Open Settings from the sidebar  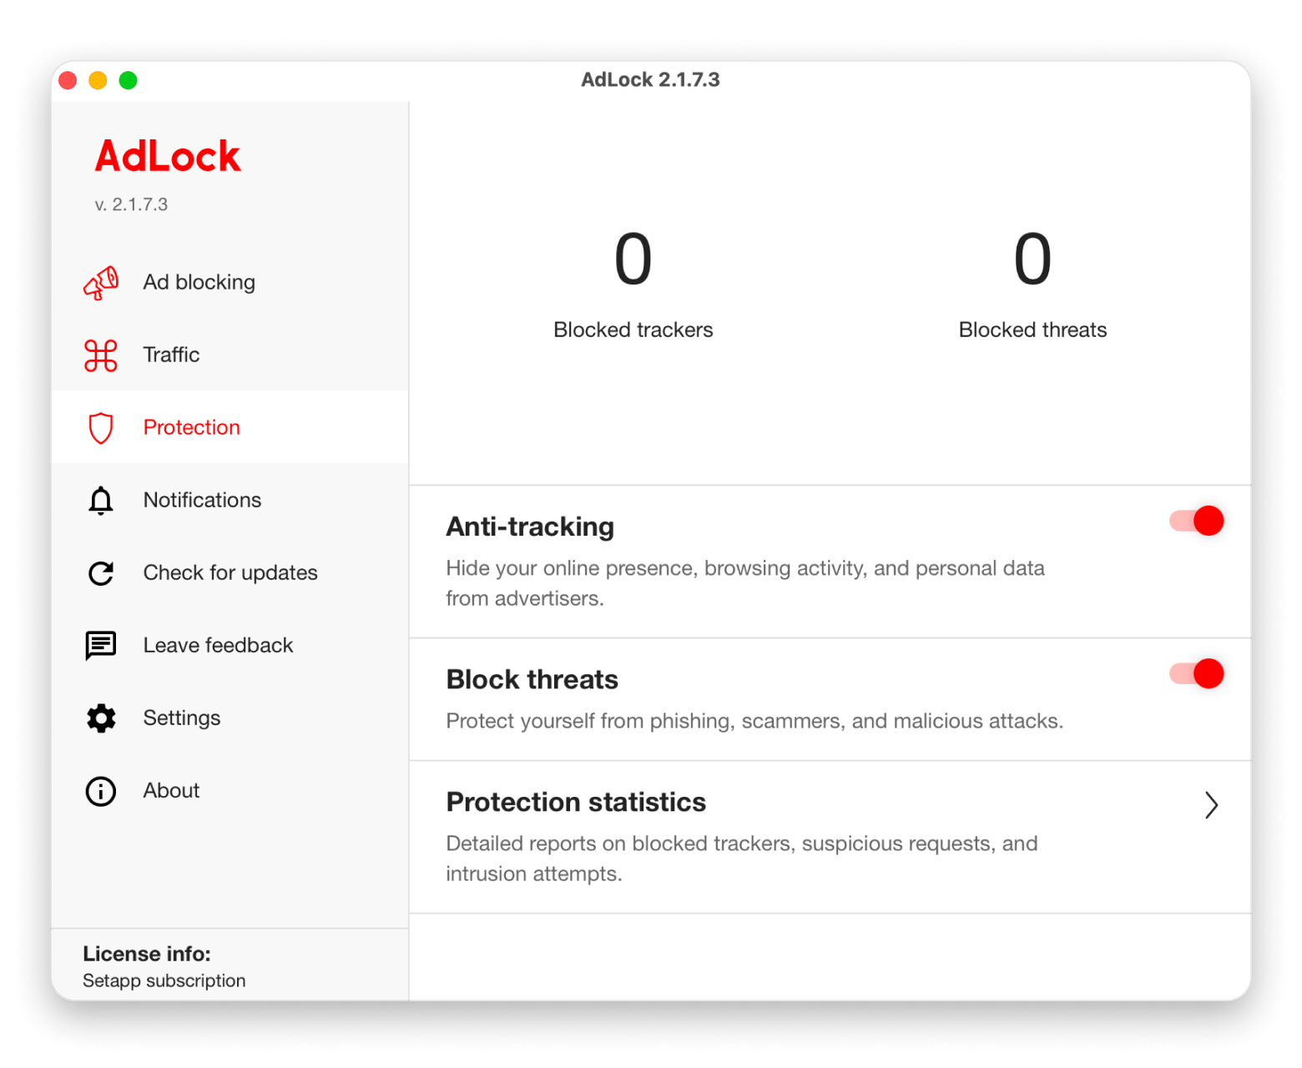[x=230, y=718]
